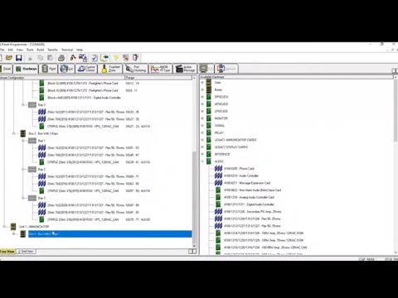Select Analog Audio Controller Card item

pyautogui.click(x=249, y=197)
